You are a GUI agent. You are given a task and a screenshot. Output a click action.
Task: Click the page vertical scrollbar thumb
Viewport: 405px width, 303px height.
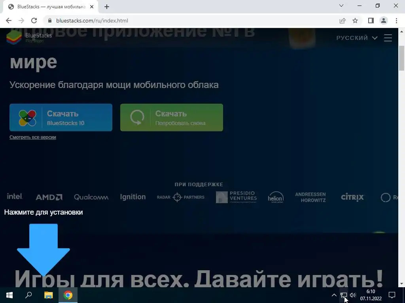[401, 58]
